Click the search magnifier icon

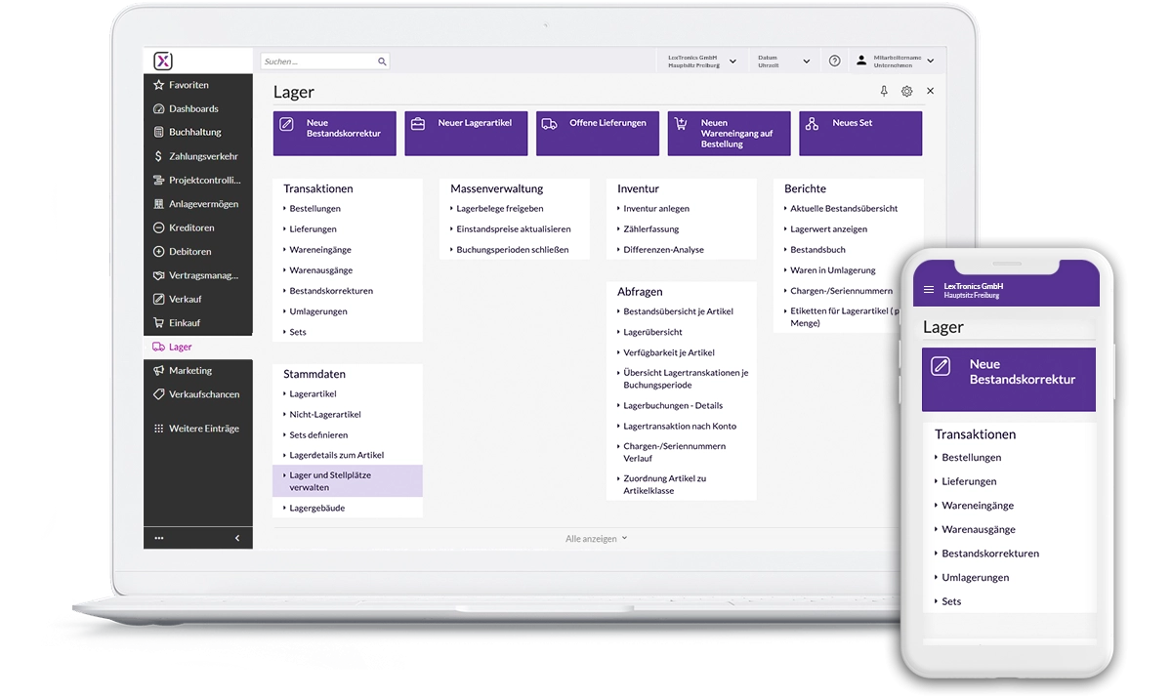pyautogui.click(x=382, y=62)
